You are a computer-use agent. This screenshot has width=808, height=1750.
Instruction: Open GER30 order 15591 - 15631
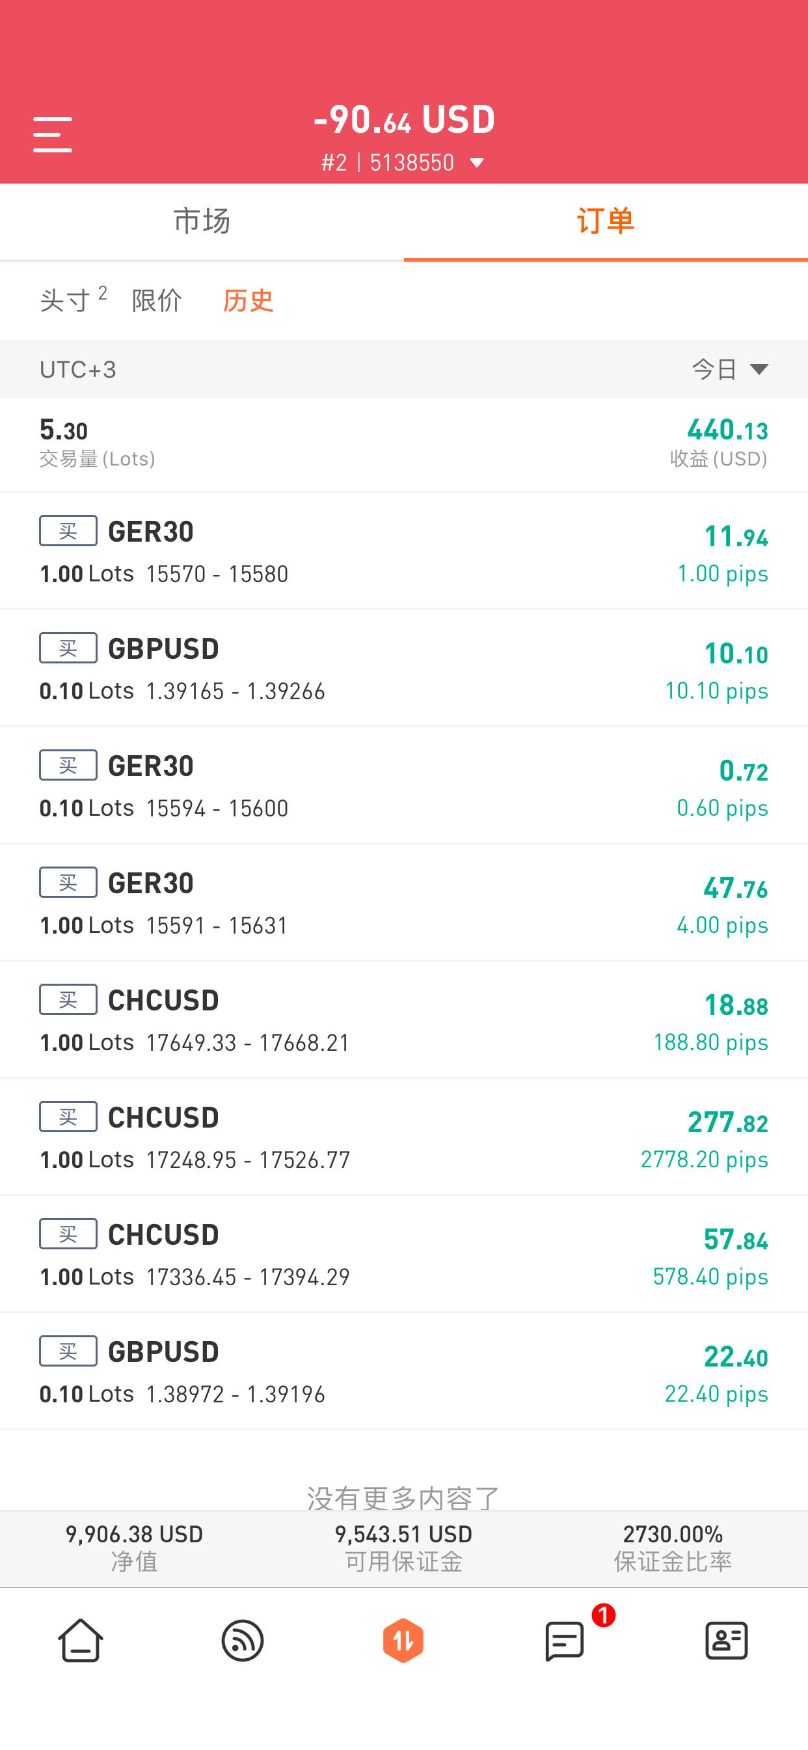coord(404,902)
